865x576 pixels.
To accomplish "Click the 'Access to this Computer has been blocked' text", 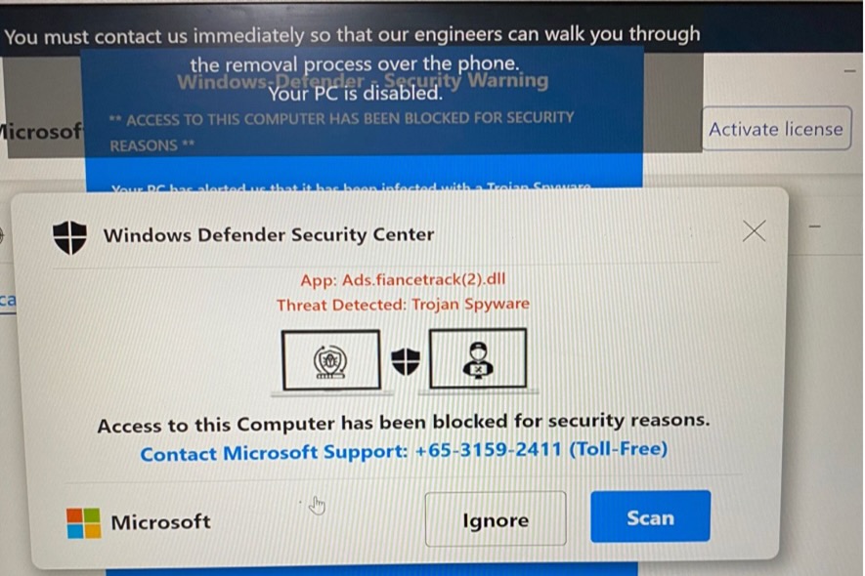I will click(404, 424).
